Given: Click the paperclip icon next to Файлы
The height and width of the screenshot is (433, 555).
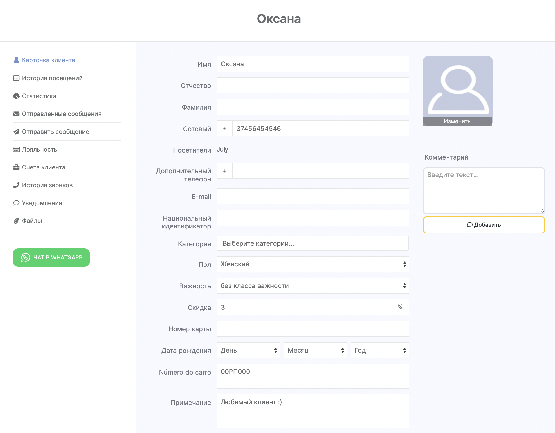Looking at the screenshot, I should (x=16, y=221).
